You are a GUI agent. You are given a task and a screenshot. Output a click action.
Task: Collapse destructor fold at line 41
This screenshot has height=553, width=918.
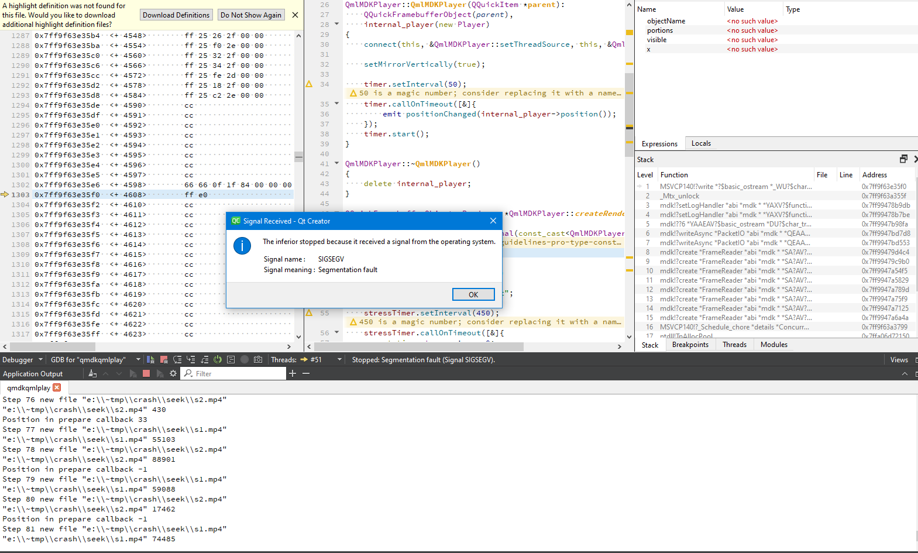[x=336, y=163]
